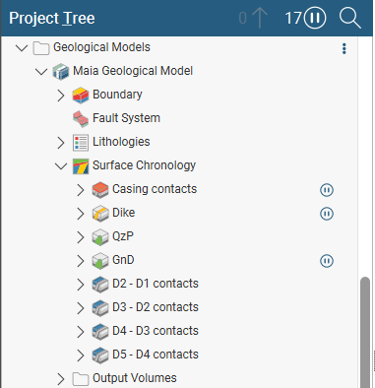Select D5 - D4 contacts item
The height and width of the screenshot is (388, 375).
(x=156, y=355)
